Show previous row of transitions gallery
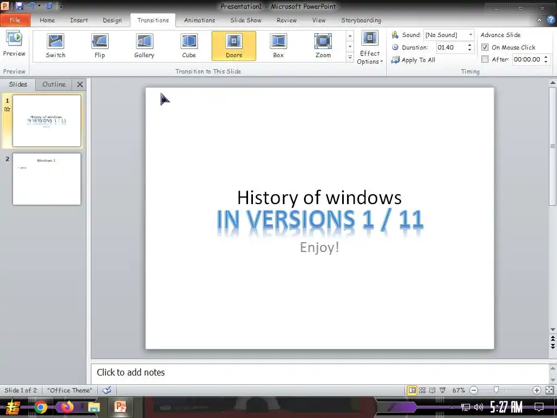 350,36
